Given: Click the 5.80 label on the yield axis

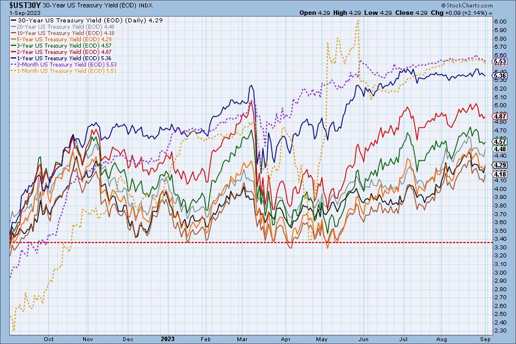Looking at the screenshot, I should (501, 38).
